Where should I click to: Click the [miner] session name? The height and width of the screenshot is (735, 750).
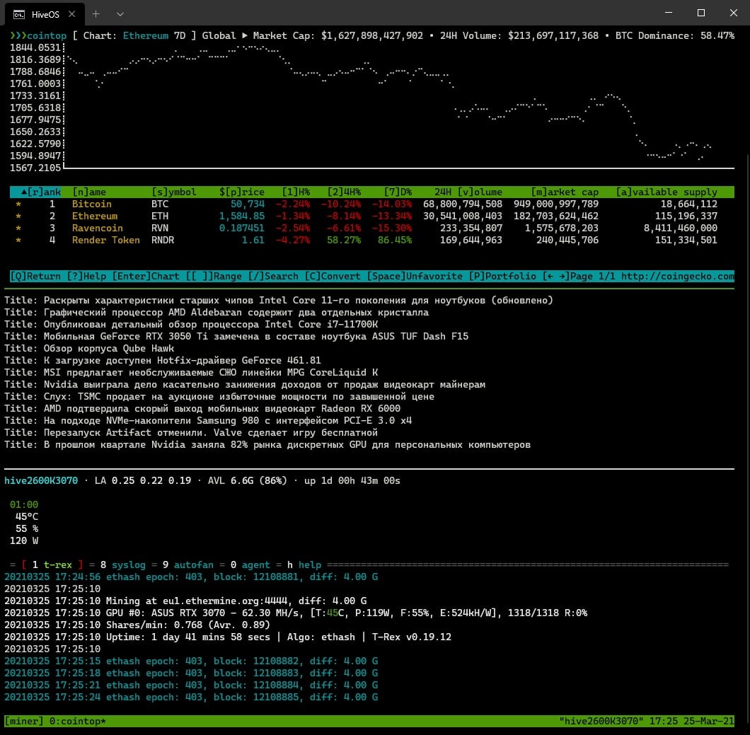coord(24,721)
